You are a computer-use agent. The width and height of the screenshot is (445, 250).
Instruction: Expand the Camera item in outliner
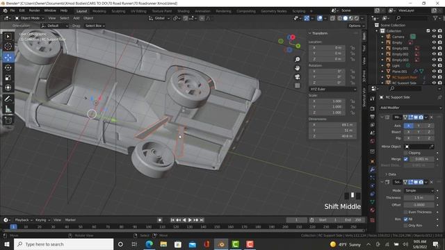click(x=382, y=37)
